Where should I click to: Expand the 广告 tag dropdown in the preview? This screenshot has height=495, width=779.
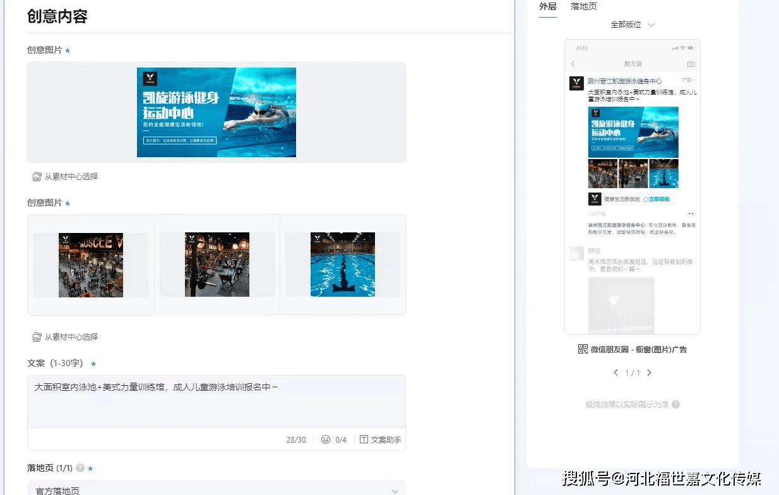(x=688, y=81)
